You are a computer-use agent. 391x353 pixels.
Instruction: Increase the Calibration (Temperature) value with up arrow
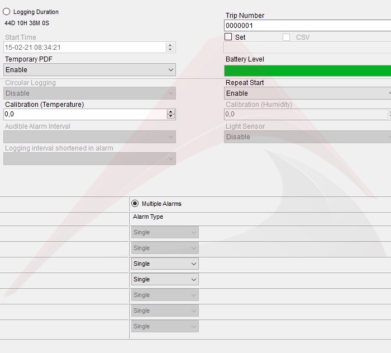click(171, 112)
